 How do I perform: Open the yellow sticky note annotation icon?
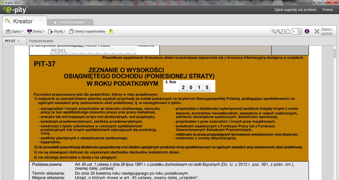pyautogui.click(x=111, y=31)
